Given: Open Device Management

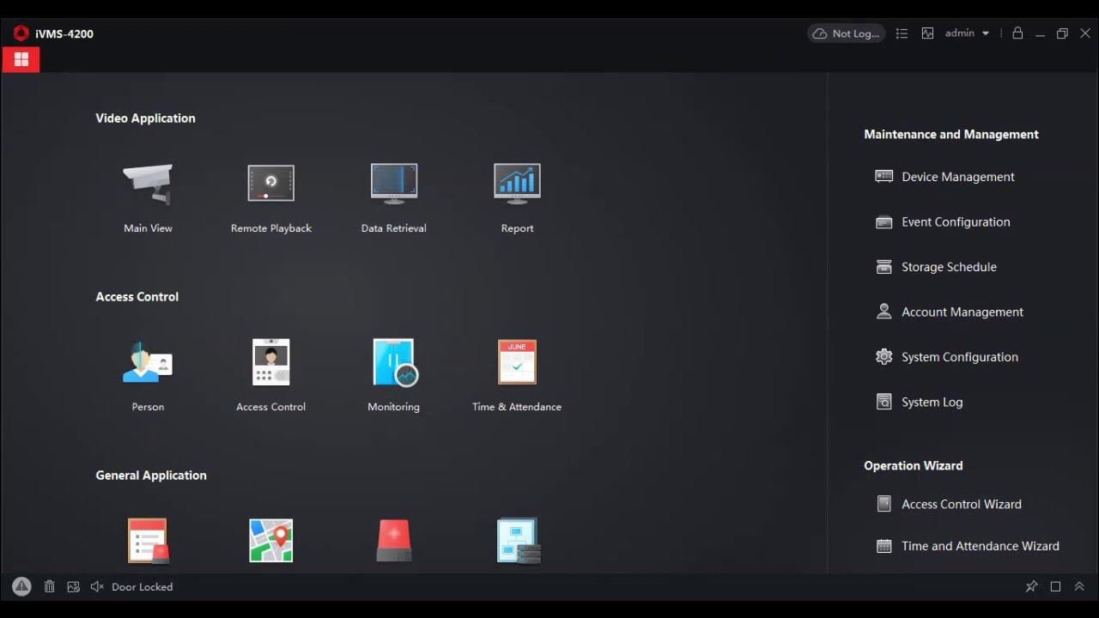Looking at the screenshot, I should [944, 177].
